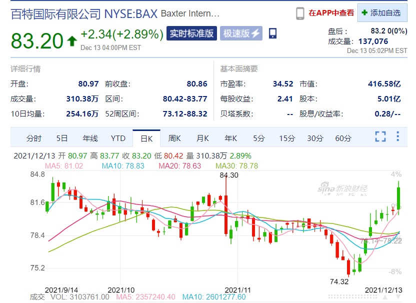This screenshot has width=416, height=303.
Task: Select the YTD tab
Action: (x=118, y=138)
